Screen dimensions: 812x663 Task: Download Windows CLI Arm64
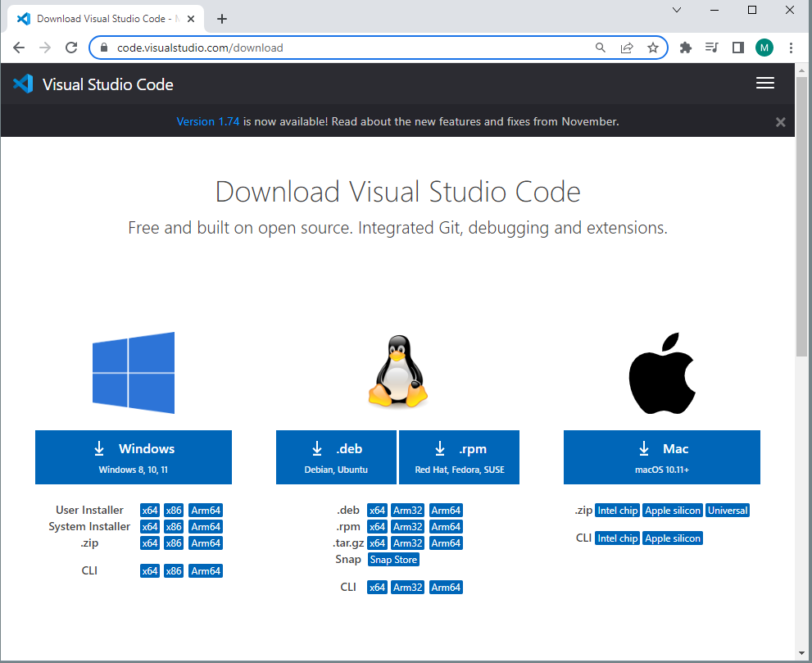pos(206,570)
